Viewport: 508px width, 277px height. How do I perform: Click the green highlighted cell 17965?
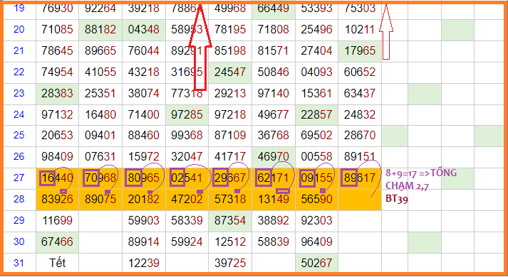[360, 51]
